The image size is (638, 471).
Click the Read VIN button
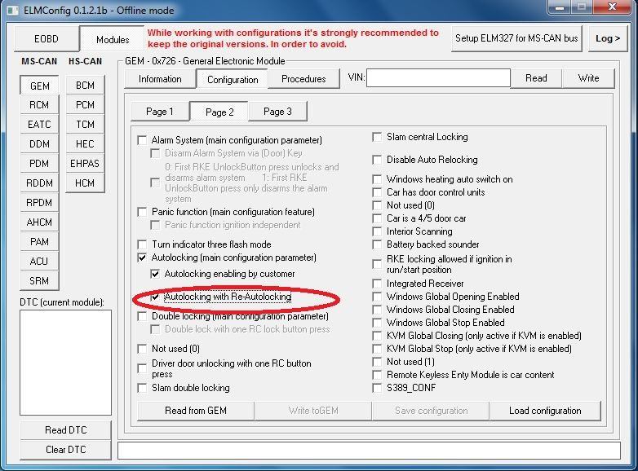pyautogui.click(x=536, y=78)
